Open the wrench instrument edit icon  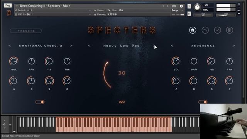point(8,5)
